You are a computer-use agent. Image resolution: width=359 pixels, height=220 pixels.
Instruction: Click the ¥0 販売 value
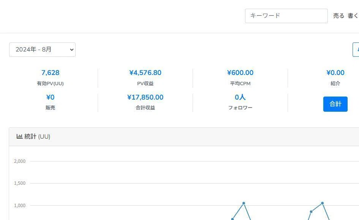click(x=51, y=97)
